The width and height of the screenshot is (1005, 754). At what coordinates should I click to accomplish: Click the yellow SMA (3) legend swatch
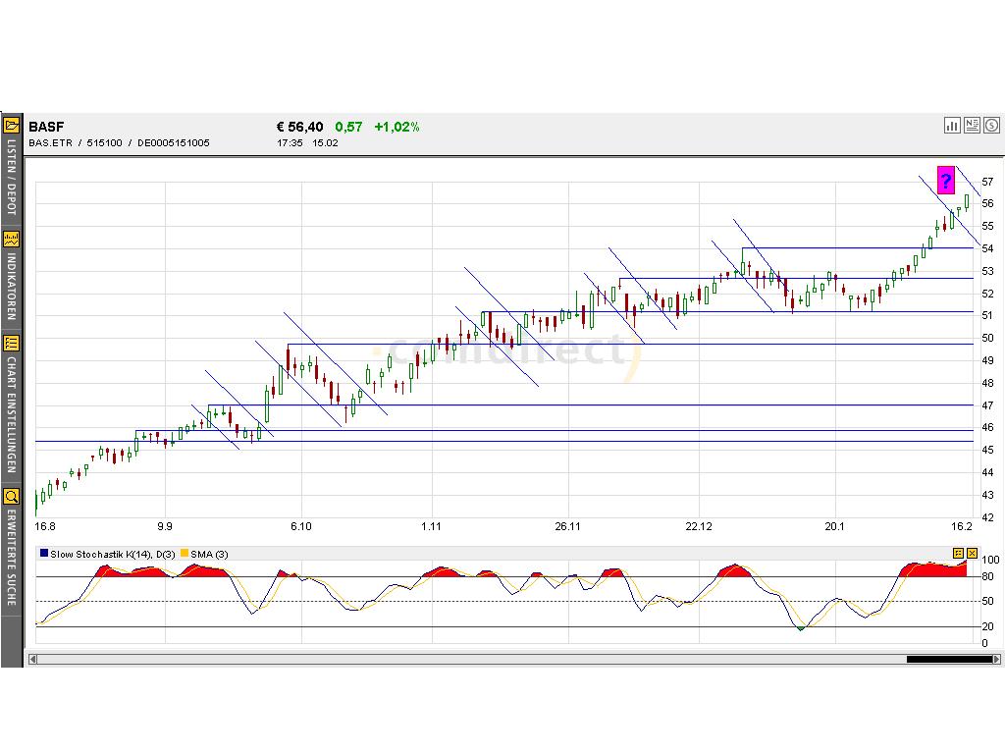[185, 554]
